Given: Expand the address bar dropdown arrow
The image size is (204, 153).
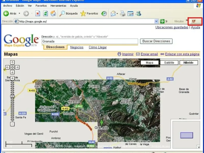Looking at the screenshot, I should click(156, 21).
